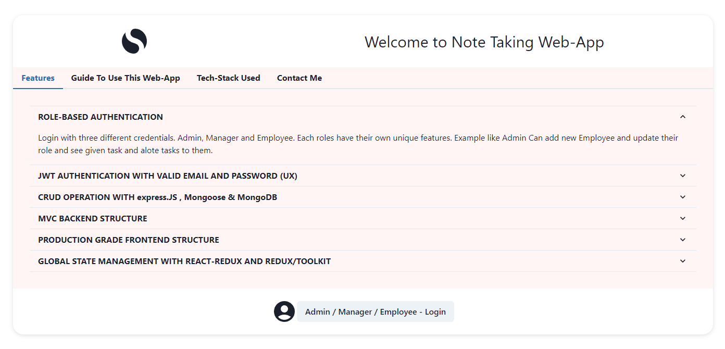The image size is (725, 349).
Task: Click the ROLE-BASED AUTHENTICATION heading text
Action: (x=101, y=117)
